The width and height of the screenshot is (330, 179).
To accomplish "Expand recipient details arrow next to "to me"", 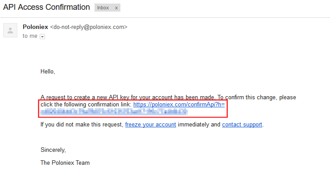I will click(43, 37).
